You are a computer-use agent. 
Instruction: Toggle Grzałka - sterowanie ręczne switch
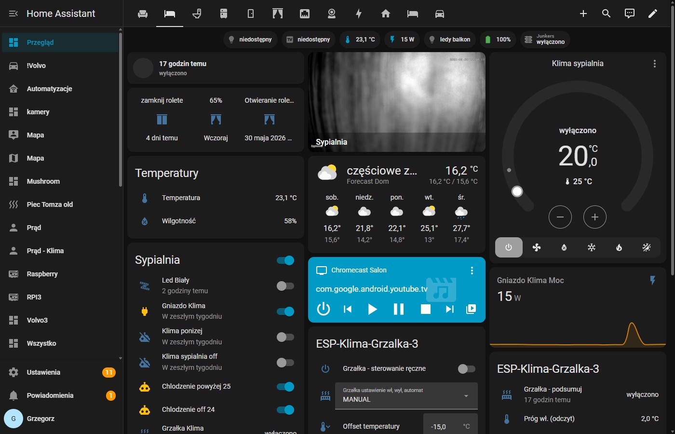467,369
